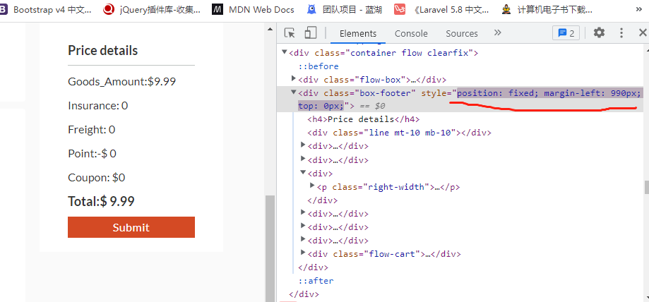The image size is (649, 302).
Task: Expand the flow-box div node
Action: click(294, 78)
